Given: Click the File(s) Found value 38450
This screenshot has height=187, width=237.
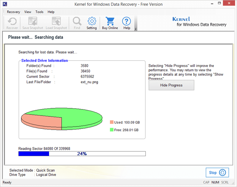Looking at the screenshot, I should pos(85,71).
